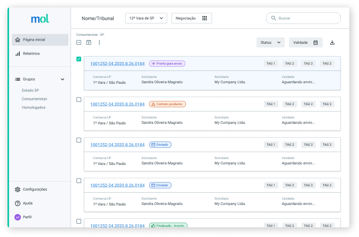Collapse the Grupos section chevron
This screenshot has width=359, height=237.
pyautogui.click(x=63, y=80)
